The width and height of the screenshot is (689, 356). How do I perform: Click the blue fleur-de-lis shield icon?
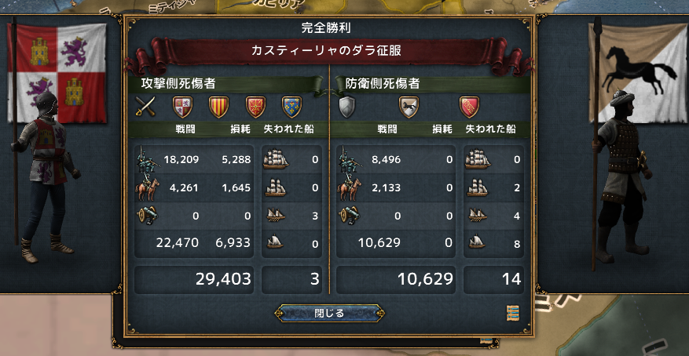pyautogui.click(x=291, y=107)
